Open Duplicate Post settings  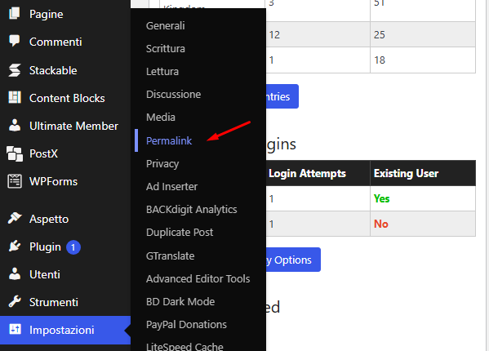pos(180,233)
